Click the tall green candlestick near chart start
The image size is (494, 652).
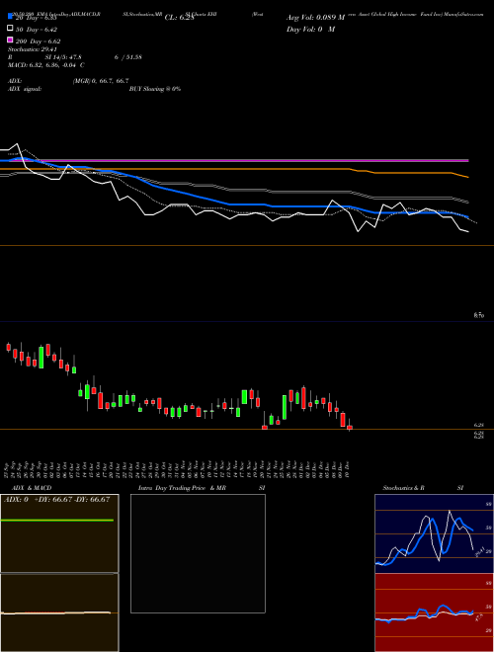click(x=41, y=357)
